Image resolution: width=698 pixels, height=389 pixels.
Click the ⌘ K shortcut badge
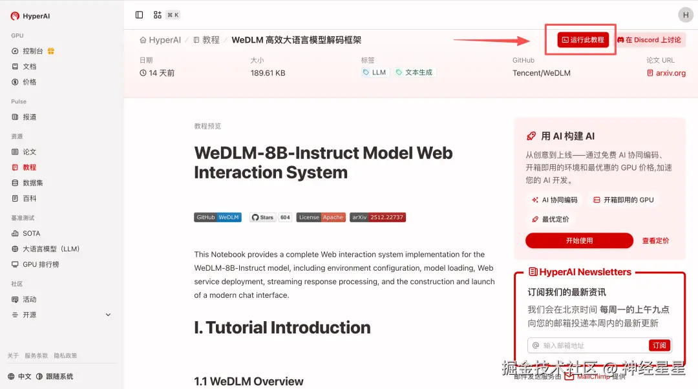[x=173, y=15]
